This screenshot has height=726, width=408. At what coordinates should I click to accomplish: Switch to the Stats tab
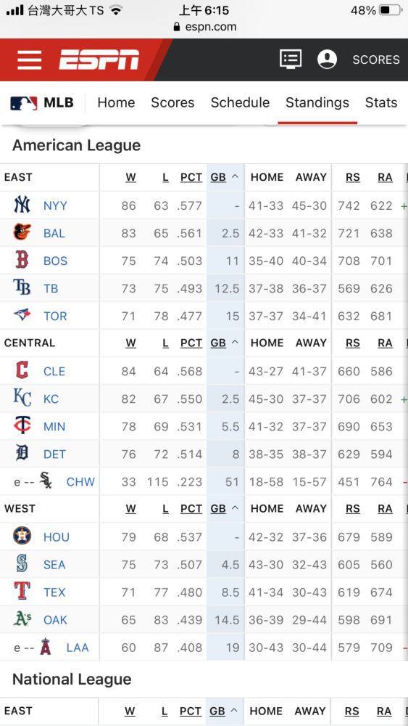click(x=380, y=103)
